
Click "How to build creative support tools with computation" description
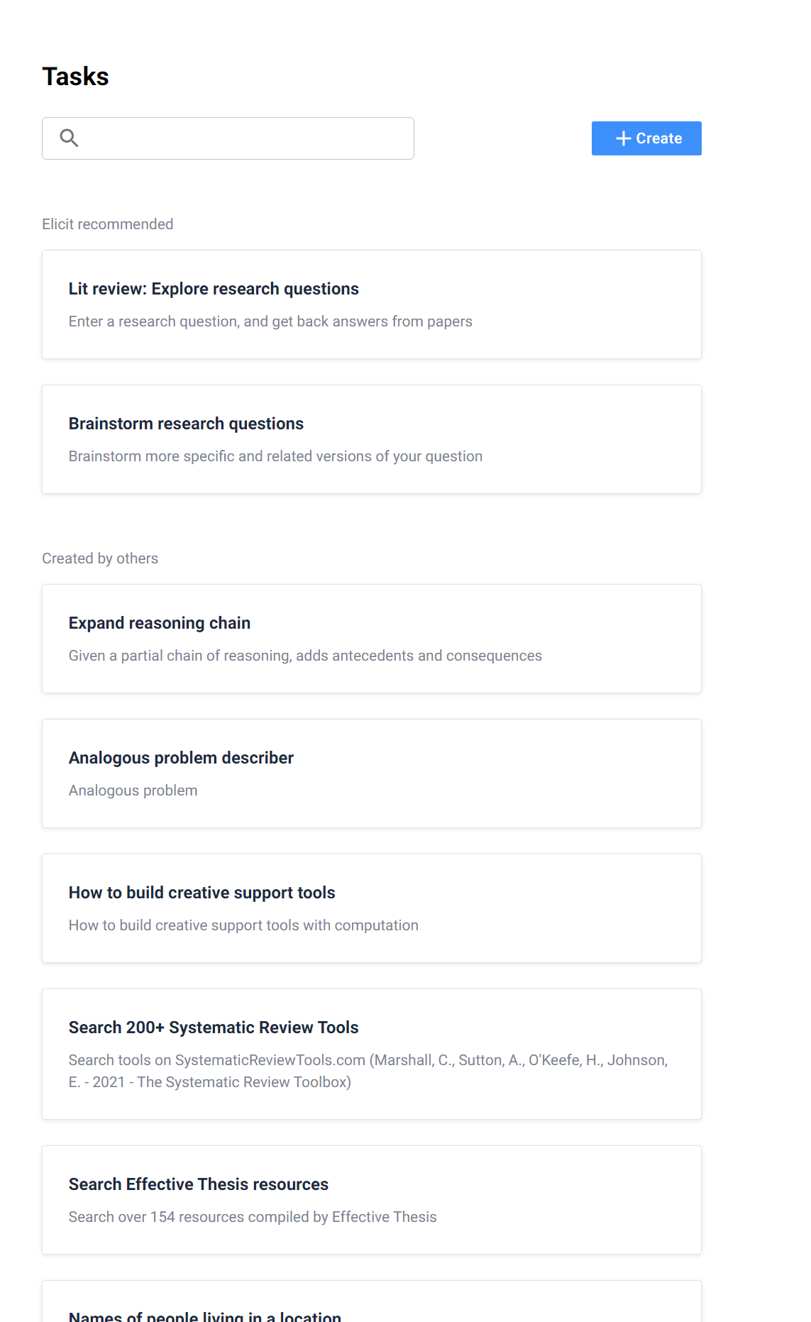click(243, 925)
